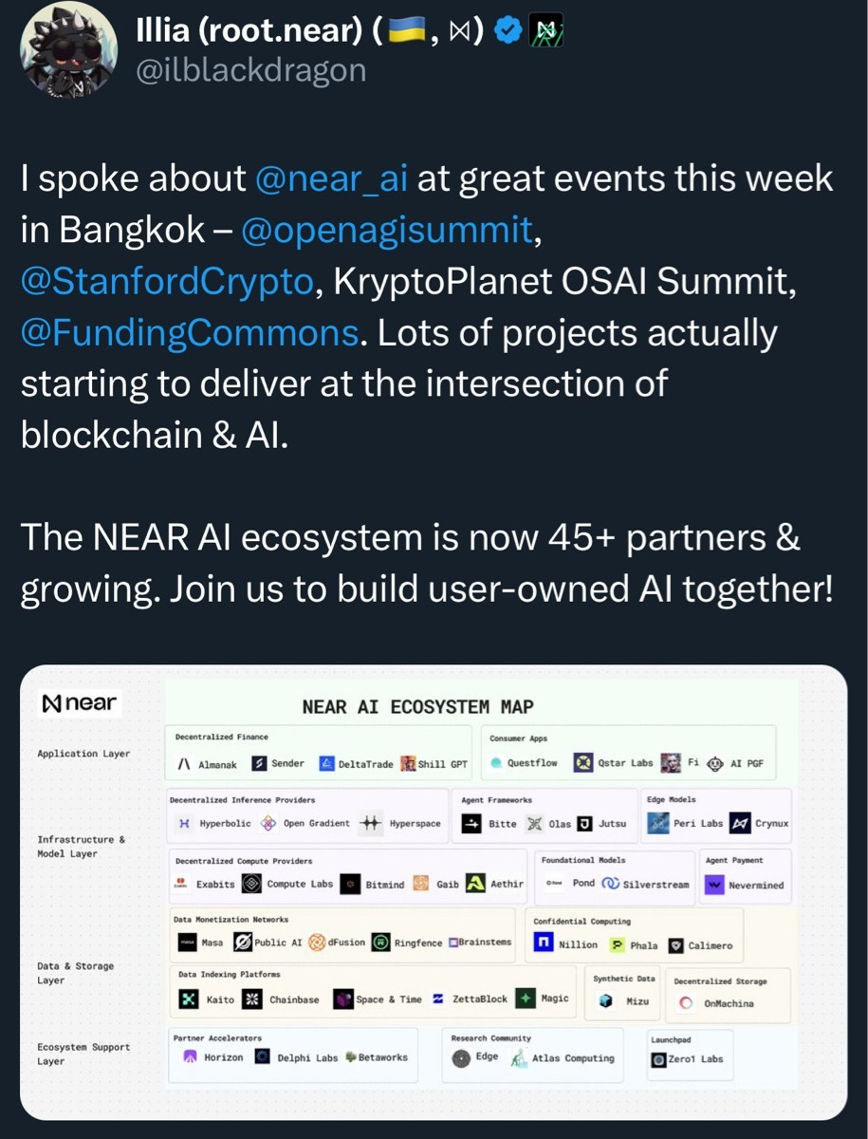868x1139 pixels.
Task: Open the @openagisummit mention link
Action: pos(387,230)
